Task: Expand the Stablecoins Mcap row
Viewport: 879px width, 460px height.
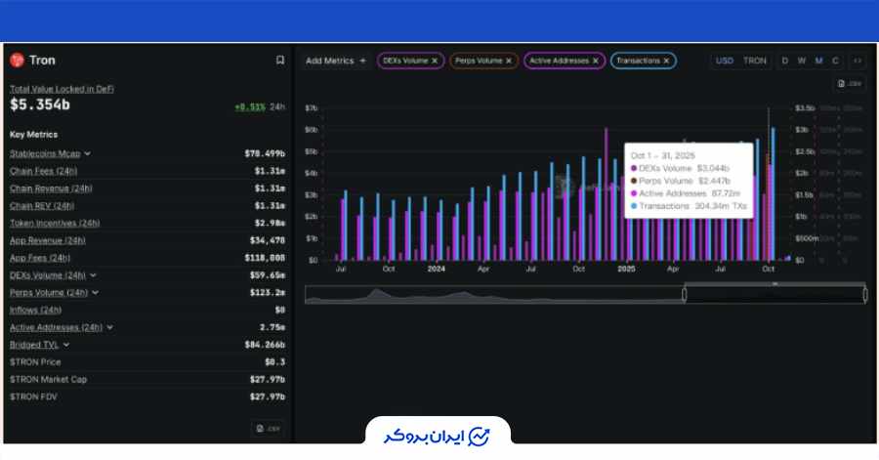Action: point(87,153)
